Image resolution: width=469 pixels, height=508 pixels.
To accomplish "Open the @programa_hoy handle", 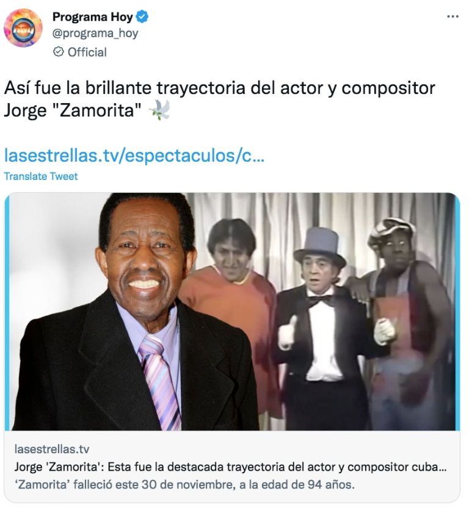I will click(95, 34).
